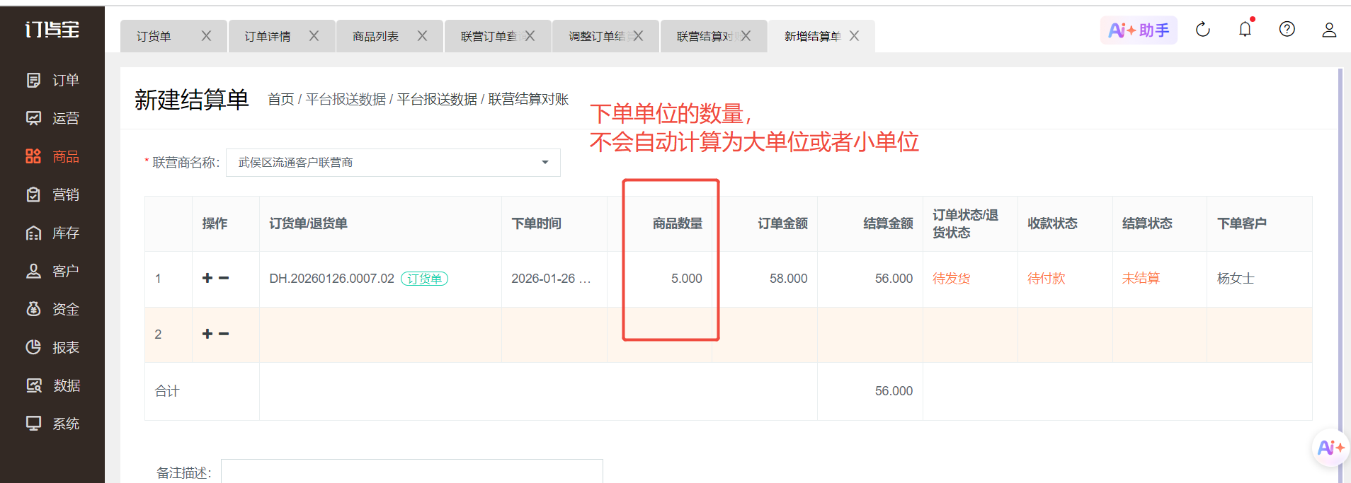Open the 数据 sidebar menu

(52, 385)
